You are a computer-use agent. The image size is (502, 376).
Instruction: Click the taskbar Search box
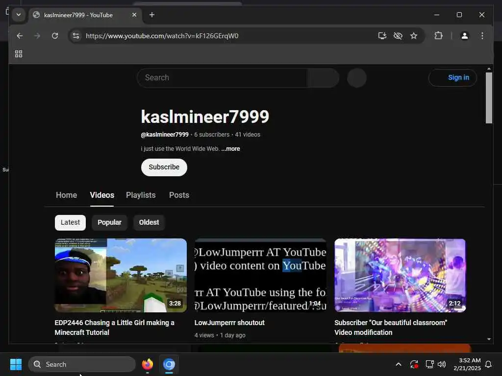[x=82, y=364]
